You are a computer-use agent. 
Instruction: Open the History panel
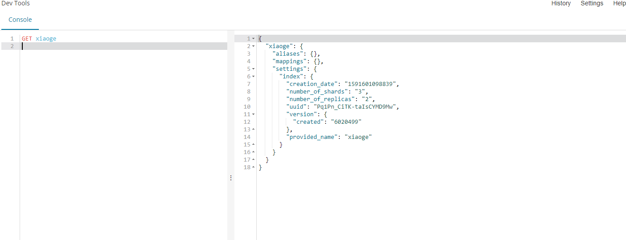click(561, 4)
